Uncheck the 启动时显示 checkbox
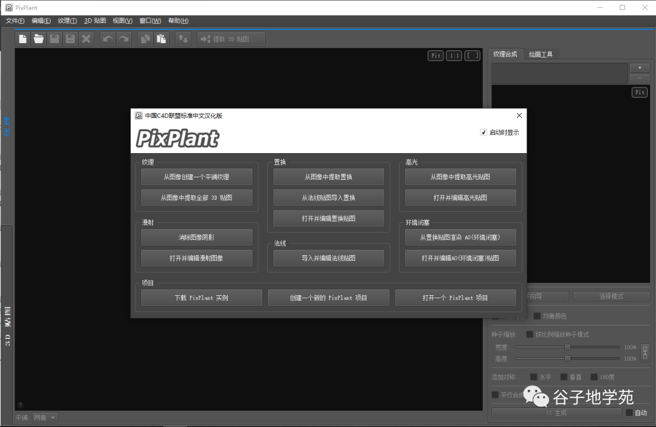Viewport: 656px width, 427px height. pos(483,132)
